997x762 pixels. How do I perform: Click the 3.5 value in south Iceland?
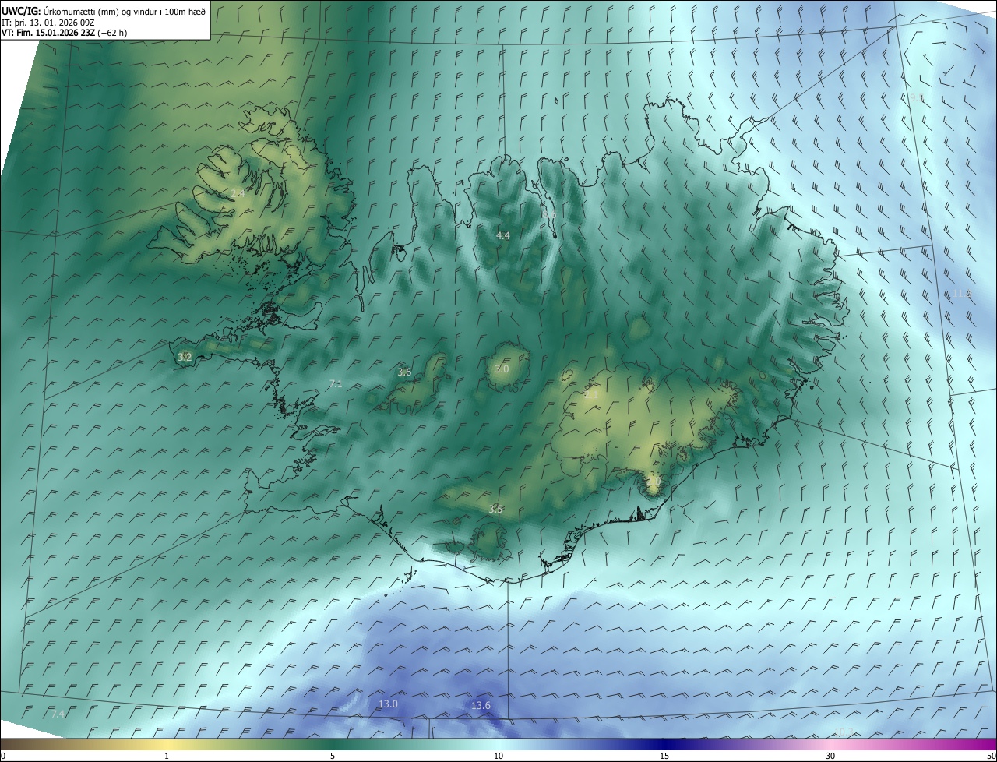tap(495, 509)
